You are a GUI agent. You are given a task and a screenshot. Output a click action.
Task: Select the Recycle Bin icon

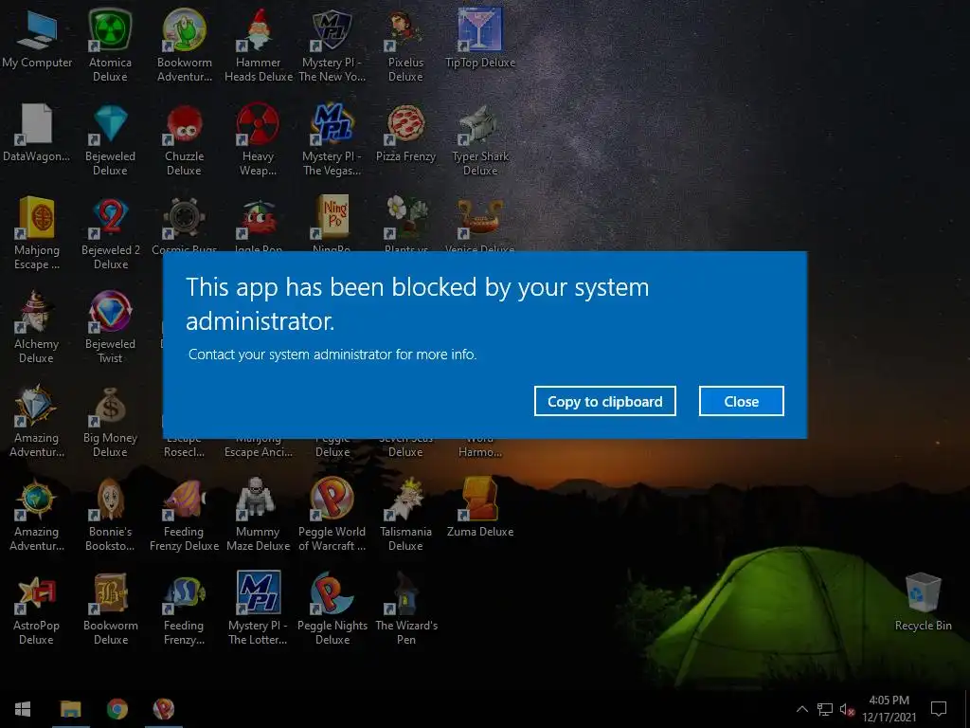tap(923, 602)
